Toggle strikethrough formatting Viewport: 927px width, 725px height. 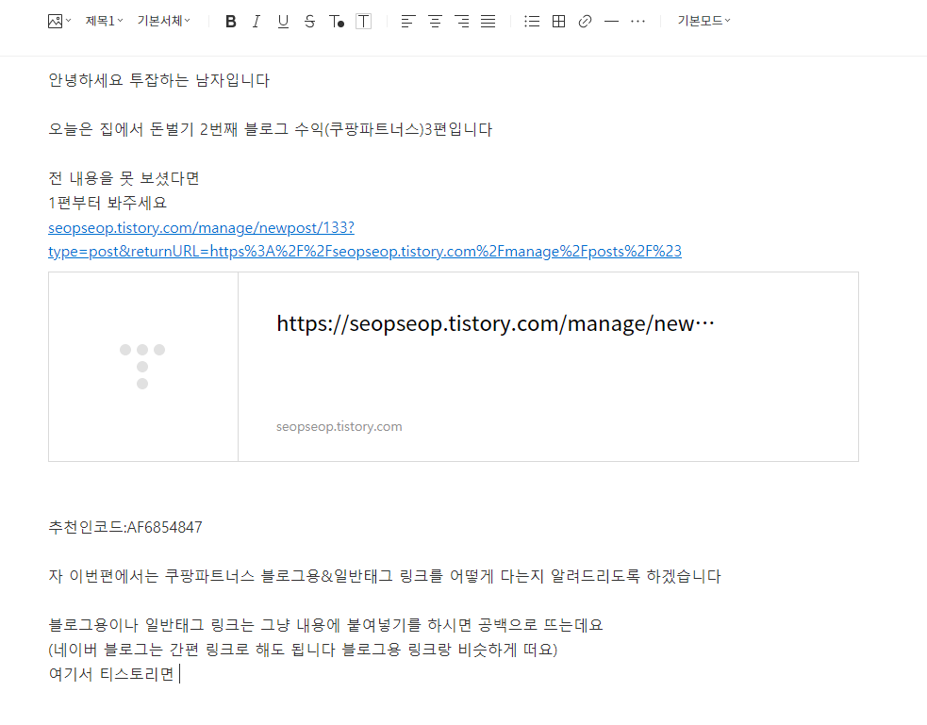[x=309, y=22]
